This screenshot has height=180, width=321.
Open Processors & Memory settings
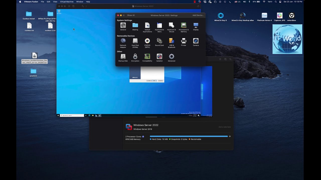pos(184,25)
